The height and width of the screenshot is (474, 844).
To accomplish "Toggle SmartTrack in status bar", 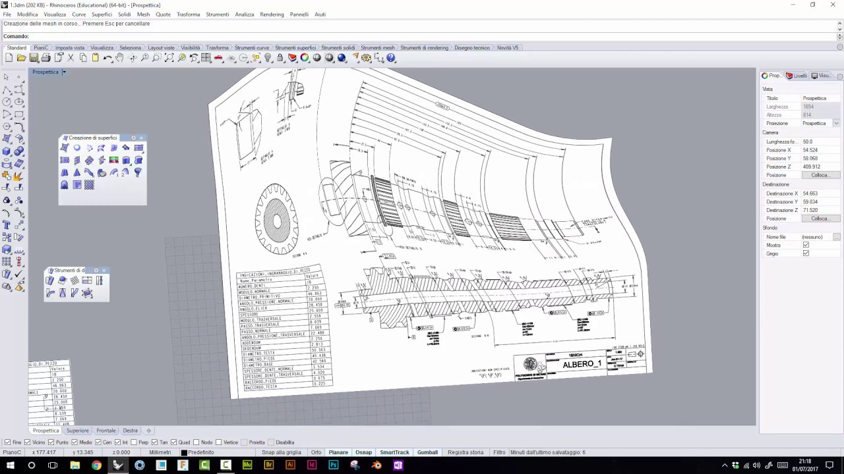I will click(394, 452).
